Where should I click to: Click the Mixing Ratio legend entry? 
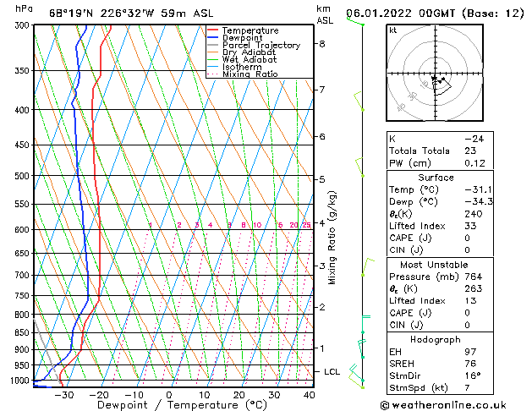(243, 74)
